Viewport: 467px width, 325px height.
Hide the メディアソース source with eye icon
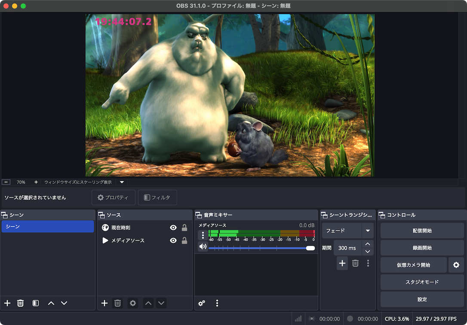click(x=173, y=240)
